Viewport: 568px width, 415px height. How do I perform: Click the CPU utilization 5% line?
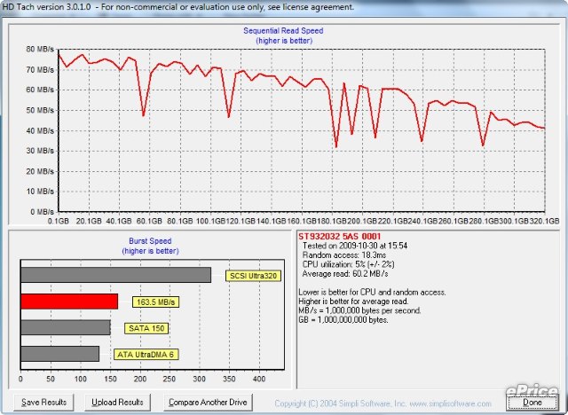point(350,263)
